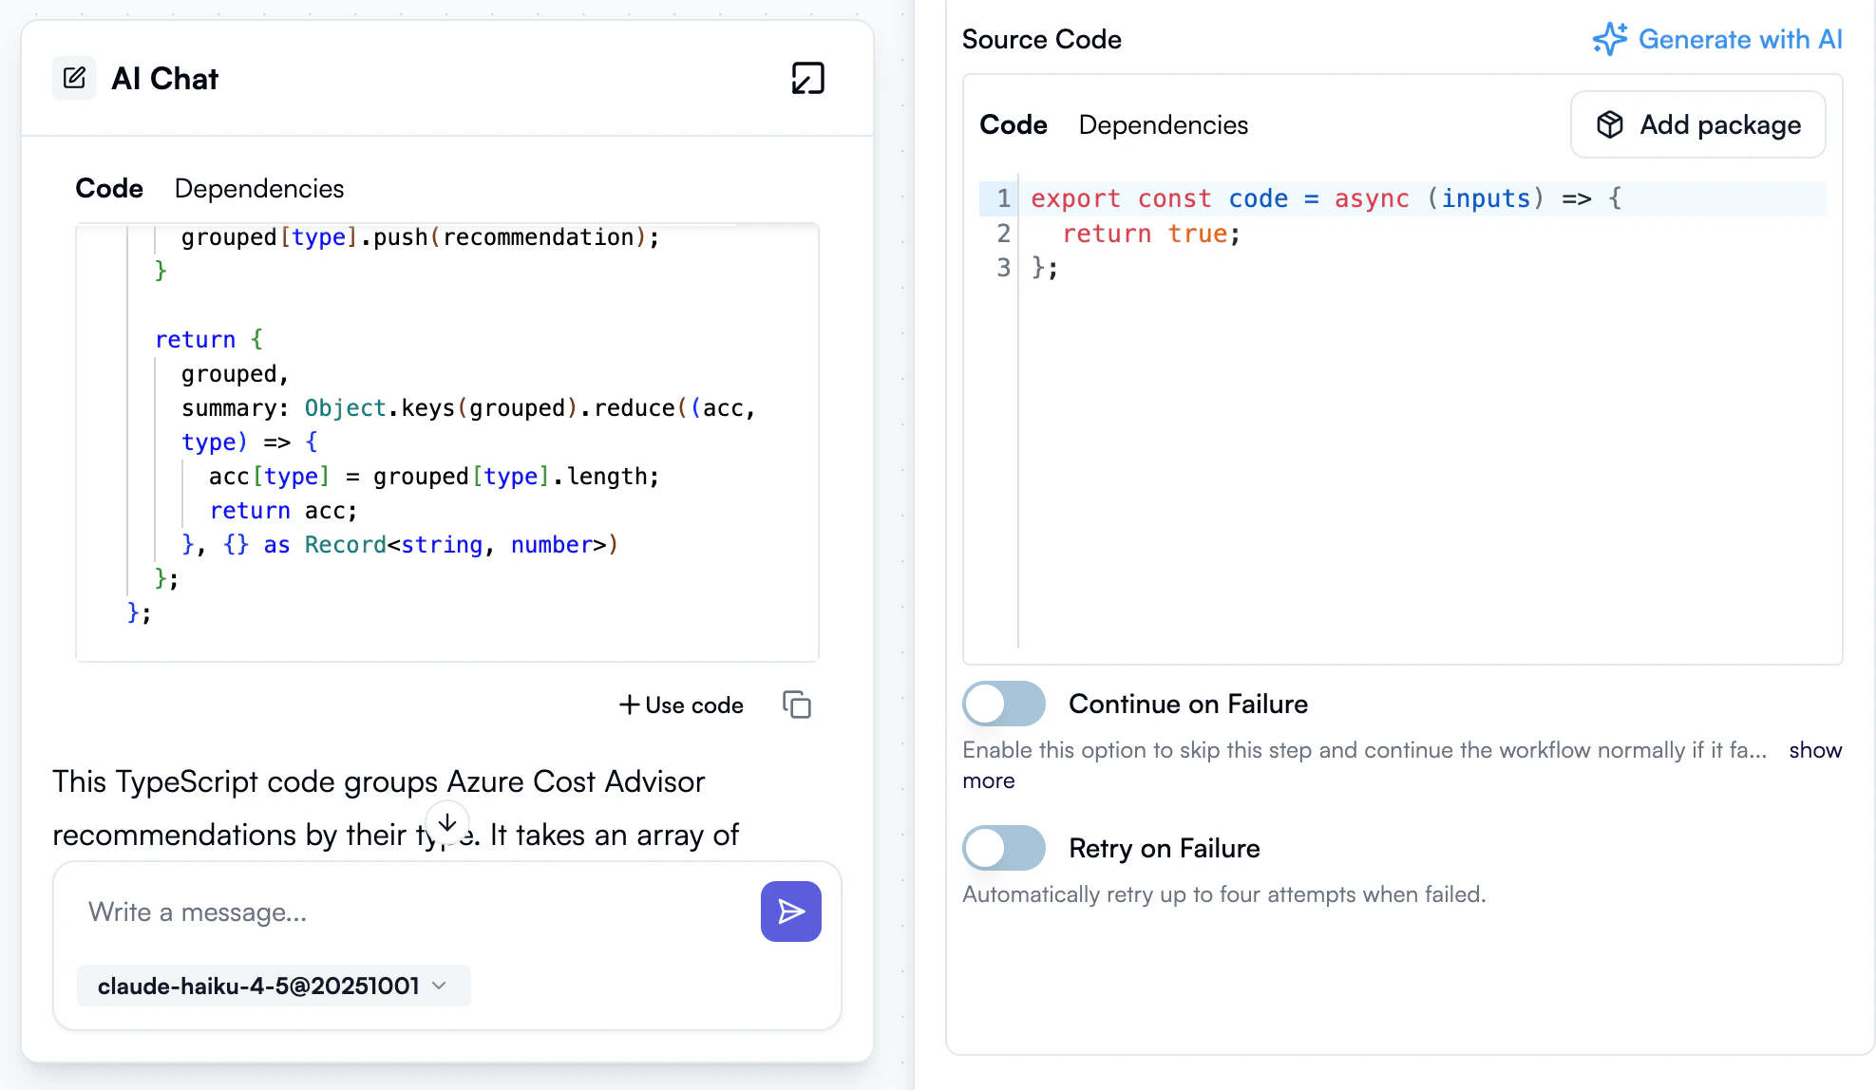Image resolution: width=1876 pixels, height=1090 pixels.
Task: Select the Code tab in AI Chat
Action: [108, 188]
